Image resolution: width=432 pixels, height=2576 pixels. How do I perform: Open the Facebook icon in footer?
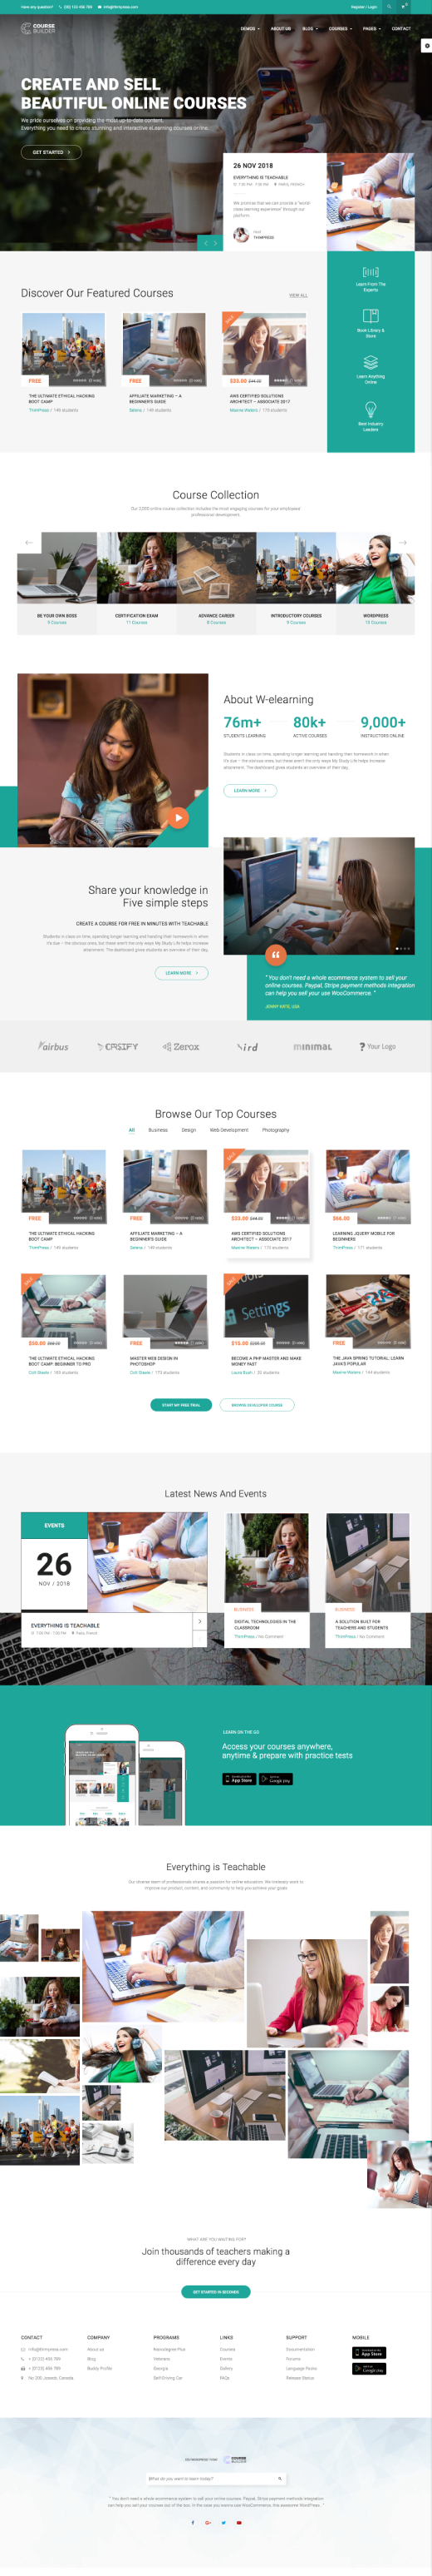[x=193, y=2522]
